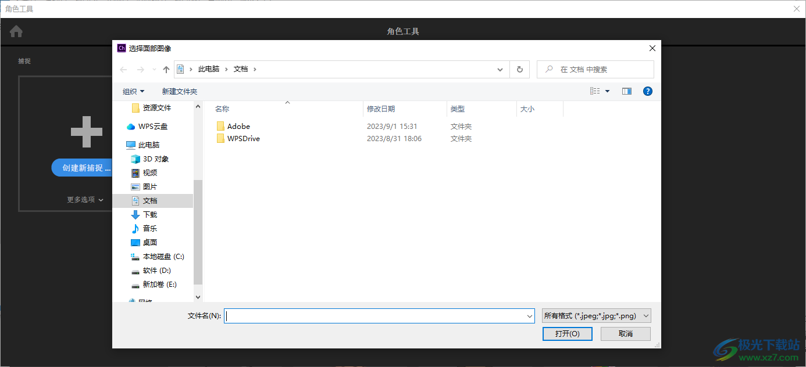This screenshot has height=367, width=806.
Task: Close the file selection dialog
Action: [x=652, y=48]
